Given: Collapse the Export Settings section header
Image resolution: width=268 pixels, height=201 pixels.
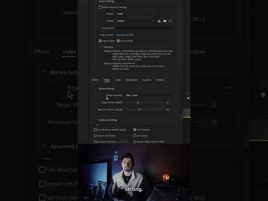Looking at the screenshot, I should click(96, 1).
